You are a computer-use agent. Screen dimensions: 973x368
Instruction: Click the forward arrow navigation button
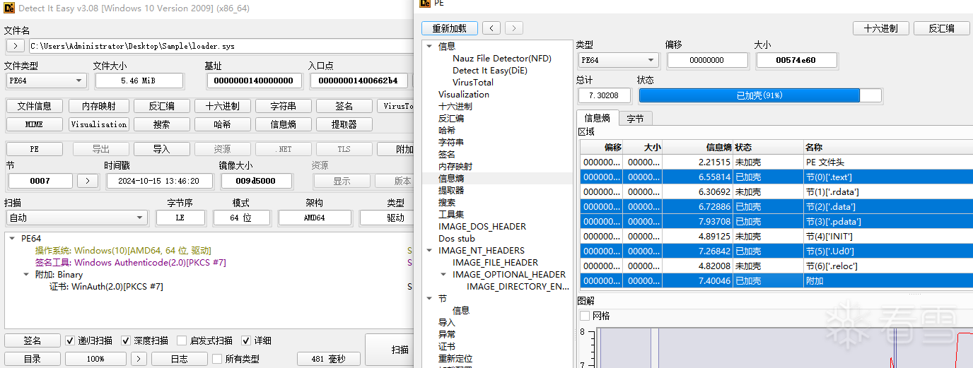514,28
